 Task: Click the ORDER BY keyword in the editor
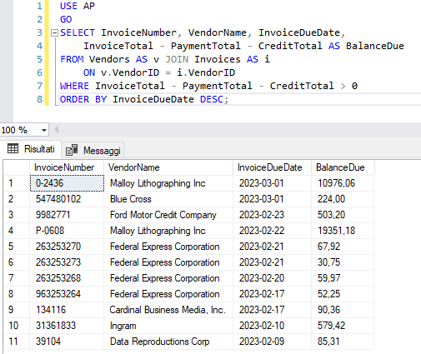pos(83,99)
